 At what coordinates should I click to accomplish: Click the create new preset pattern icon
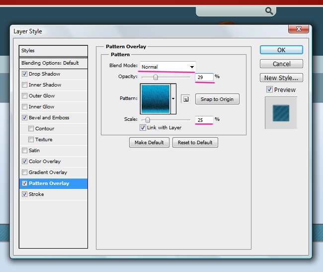185,99
